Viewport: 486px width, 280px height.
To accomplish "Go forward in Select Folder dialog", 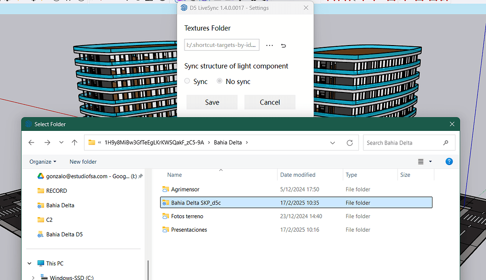I will click(x=47, y=143).
